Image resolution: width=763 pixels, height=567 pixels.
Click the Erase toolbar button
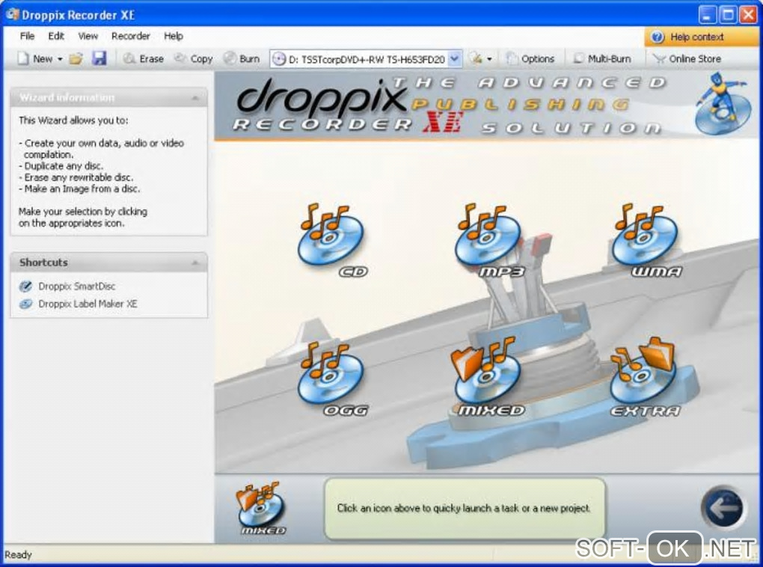143,58
